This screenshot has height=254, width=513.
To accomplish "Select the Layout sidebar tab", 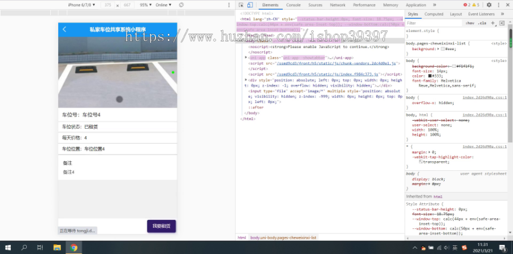I will pyautogui.click(x=456, y=14).
